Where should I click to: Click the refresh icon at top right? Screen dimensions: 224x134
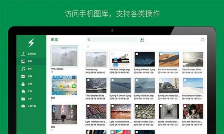coord(202,40)
